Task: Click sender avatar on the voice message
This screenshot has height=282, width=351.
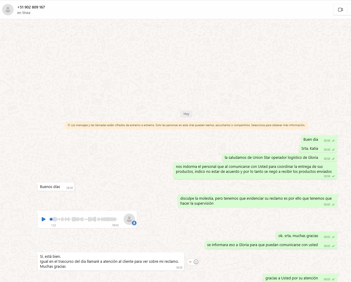Action: pos(129,219)
